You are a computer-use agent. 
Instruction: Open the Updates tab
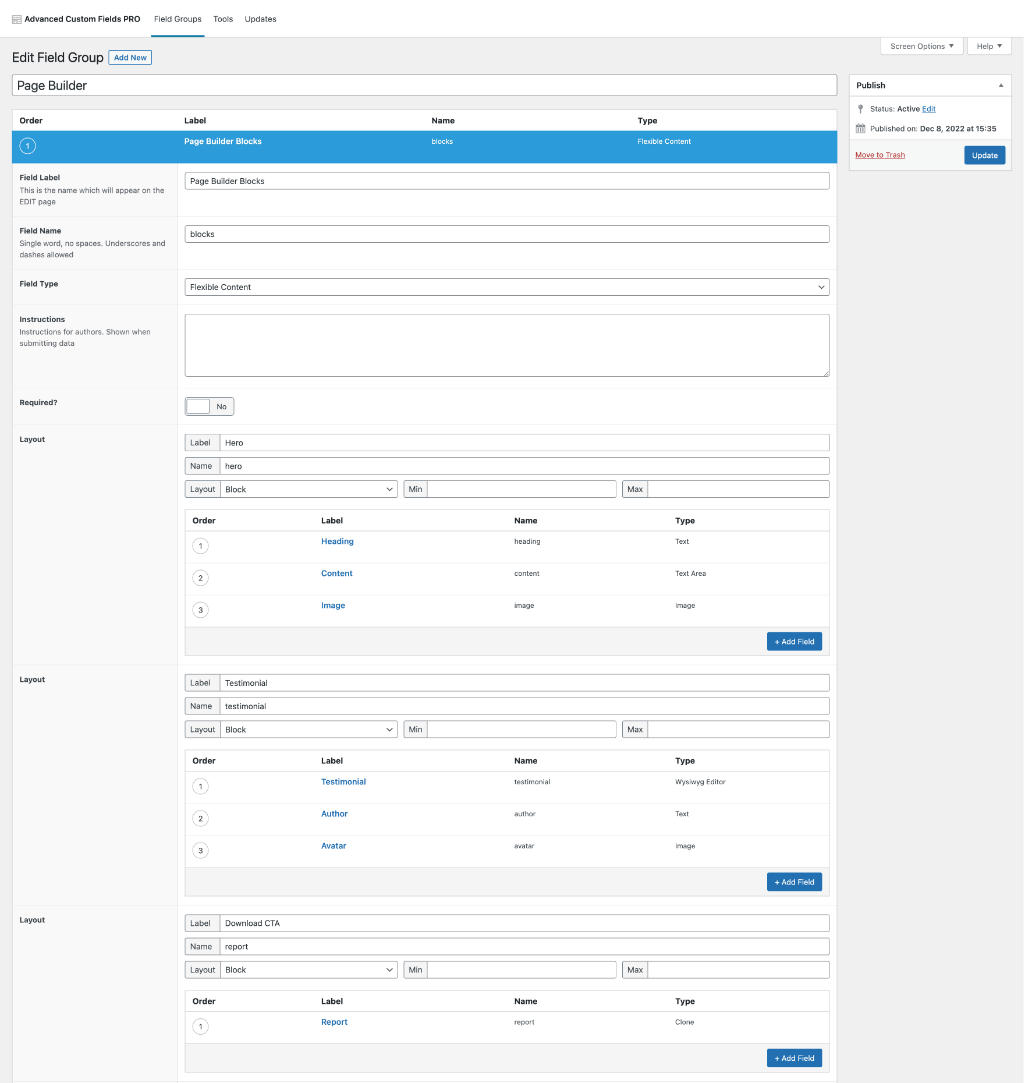tap(260, 19)
